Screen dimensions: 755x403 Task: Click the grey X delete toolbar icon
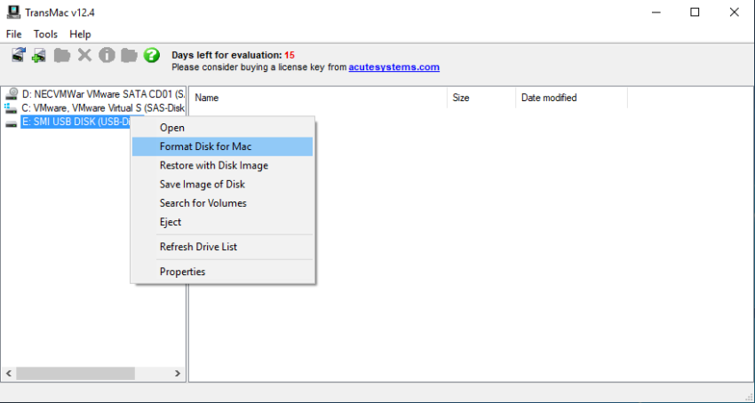point(84,55)
